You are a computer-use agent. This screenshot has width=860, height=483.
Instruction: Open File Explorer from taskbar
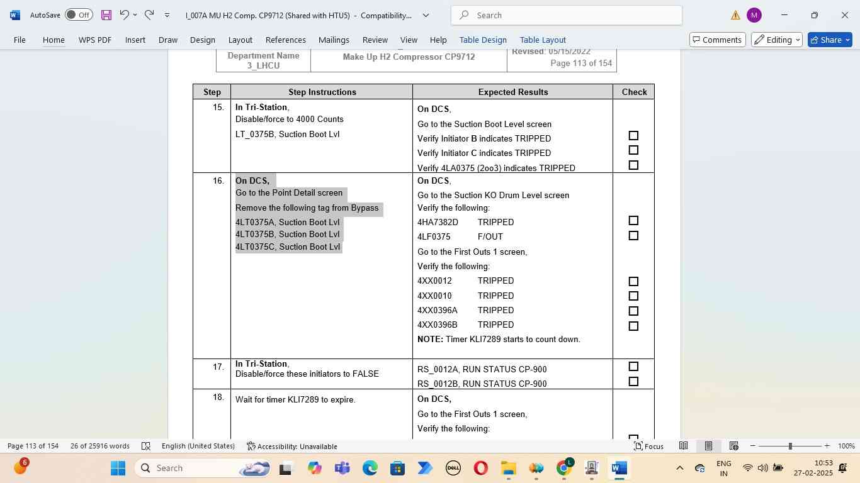click(508, 468)
